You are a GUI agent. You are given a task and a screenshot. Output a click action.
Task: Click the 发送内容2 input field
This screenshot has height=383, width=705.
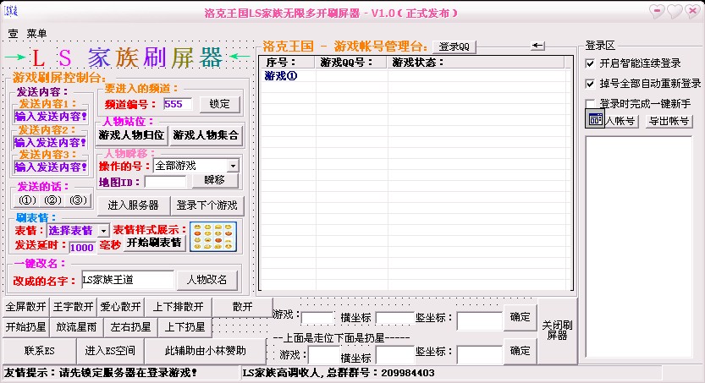point(51,143)
